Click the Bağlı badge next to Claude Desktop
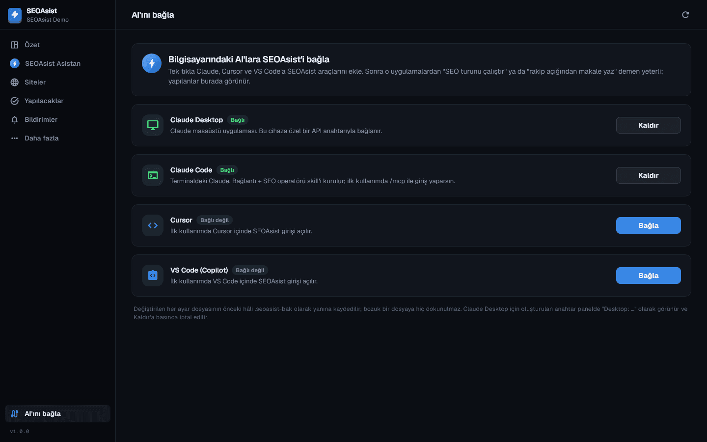The image size is (707, 442). coord(238,120)
